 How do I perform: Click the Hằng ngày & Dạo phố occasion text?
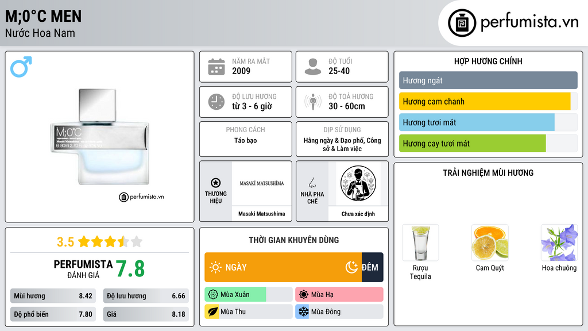pos(342,144)
